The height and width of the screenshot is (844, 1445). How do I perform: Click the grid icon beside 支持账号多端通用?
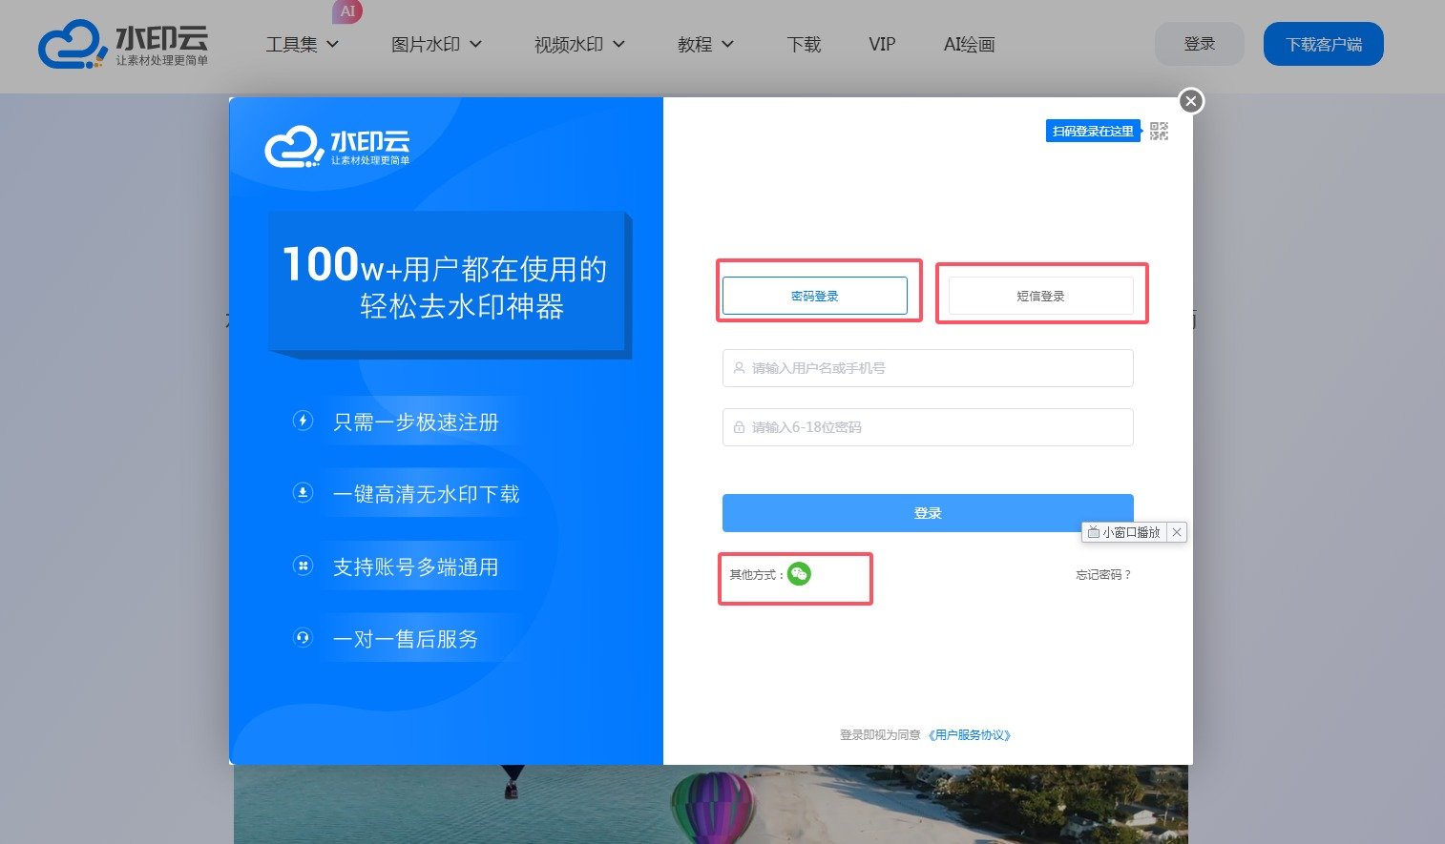pos(303,566)
